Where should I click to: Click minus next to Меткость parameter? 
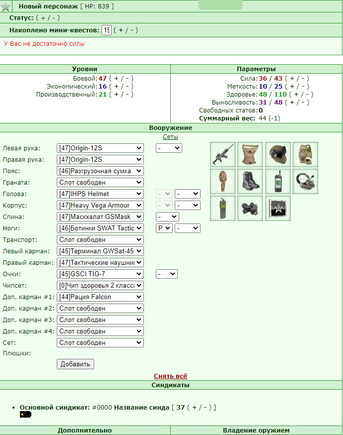point(303,87)
